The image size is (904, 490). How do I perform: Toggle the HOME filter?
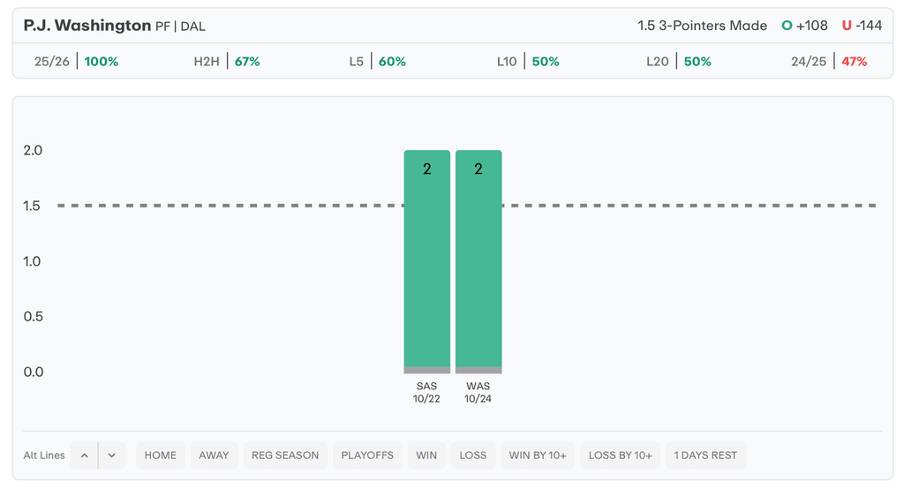click(161, 456)
